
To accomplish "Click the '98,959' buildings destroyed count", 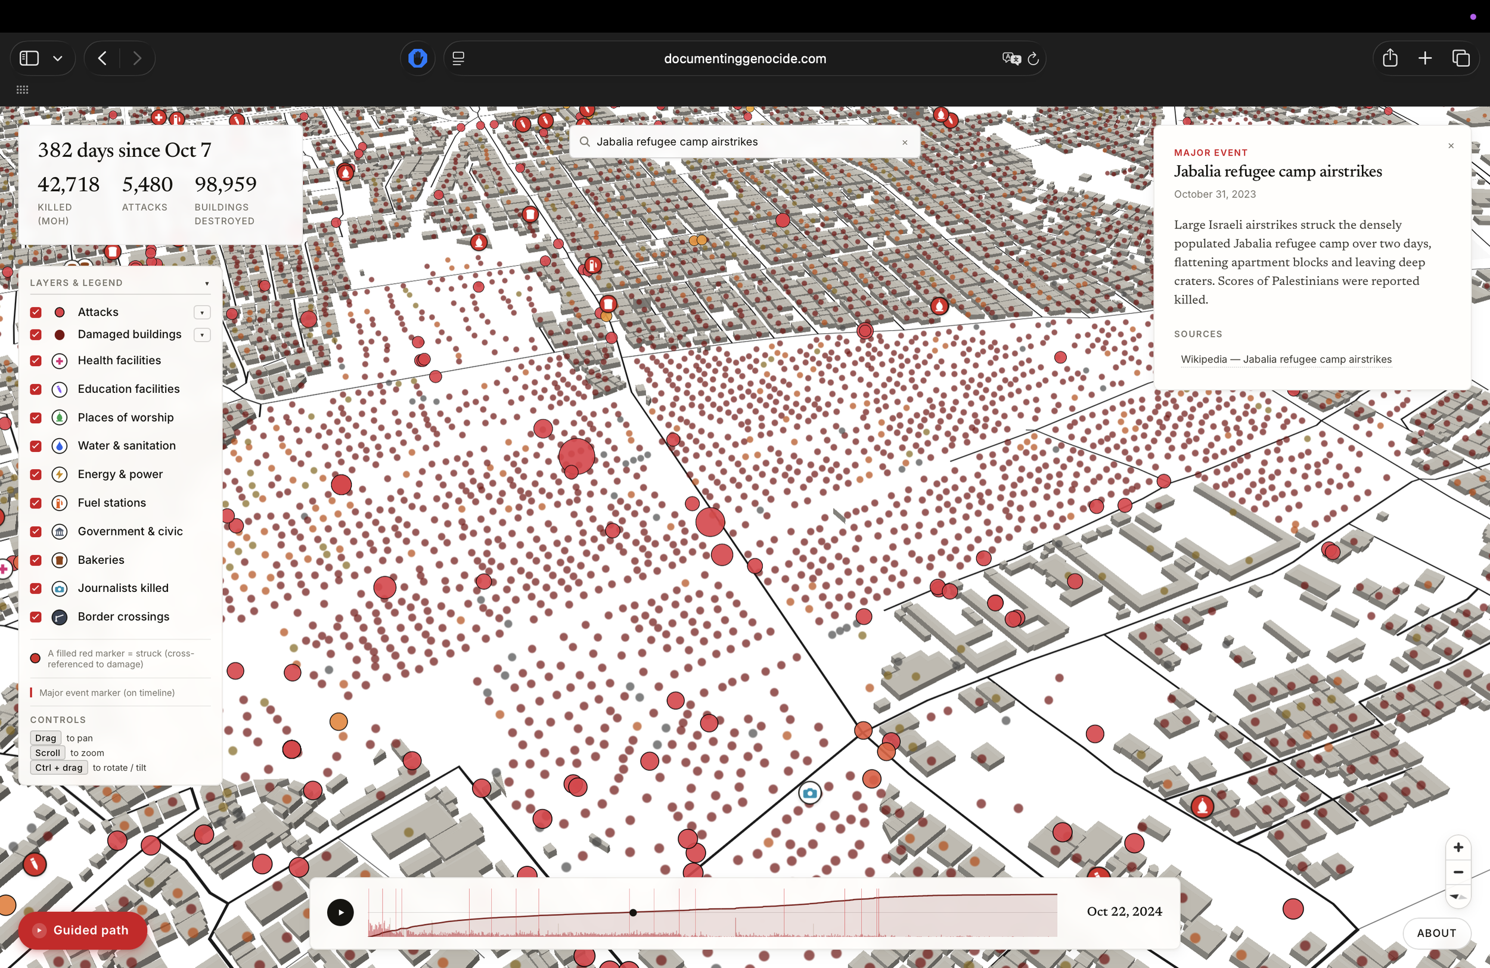I will click(225, 185).
